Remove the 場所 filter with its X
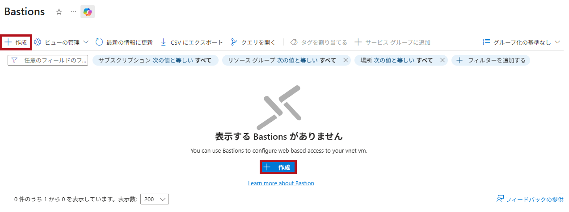 pos(443,60)
